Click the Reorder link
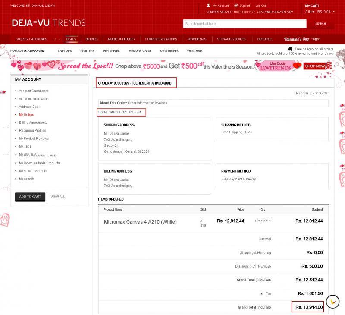 302,93
